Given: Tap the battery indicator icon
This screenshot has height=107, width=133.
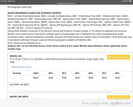Looking at the screenshot, I should pos(131,1).
